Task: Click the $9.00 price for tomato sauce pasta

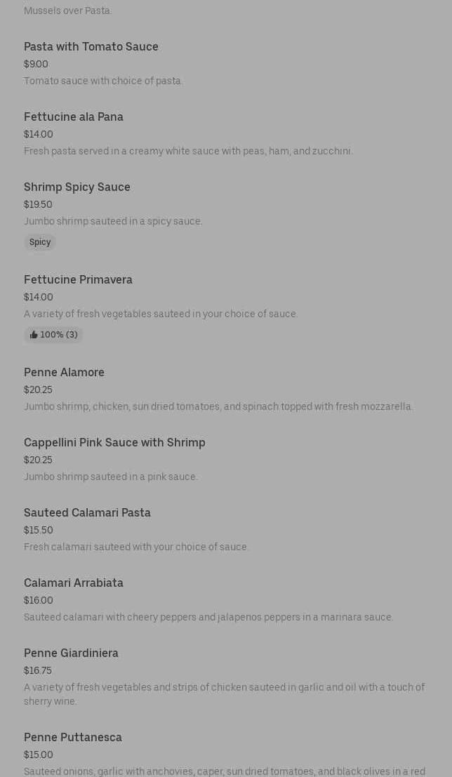Action: click(x=36, y=65)
